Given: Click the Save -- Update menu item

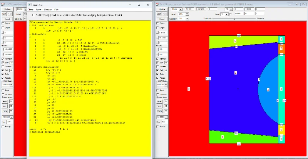Looking at the screenshot, I should tap(44, 9).
